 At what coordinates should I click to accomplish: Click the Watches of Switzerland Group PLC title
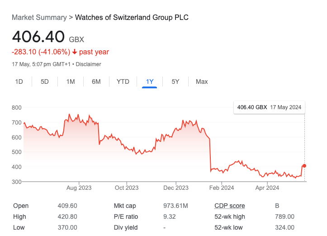pyautogui.click(x=132, y=18)
